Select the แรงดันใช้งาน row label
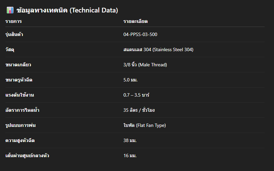The width and height of the screenshot is (274, 171). (20, 95)
